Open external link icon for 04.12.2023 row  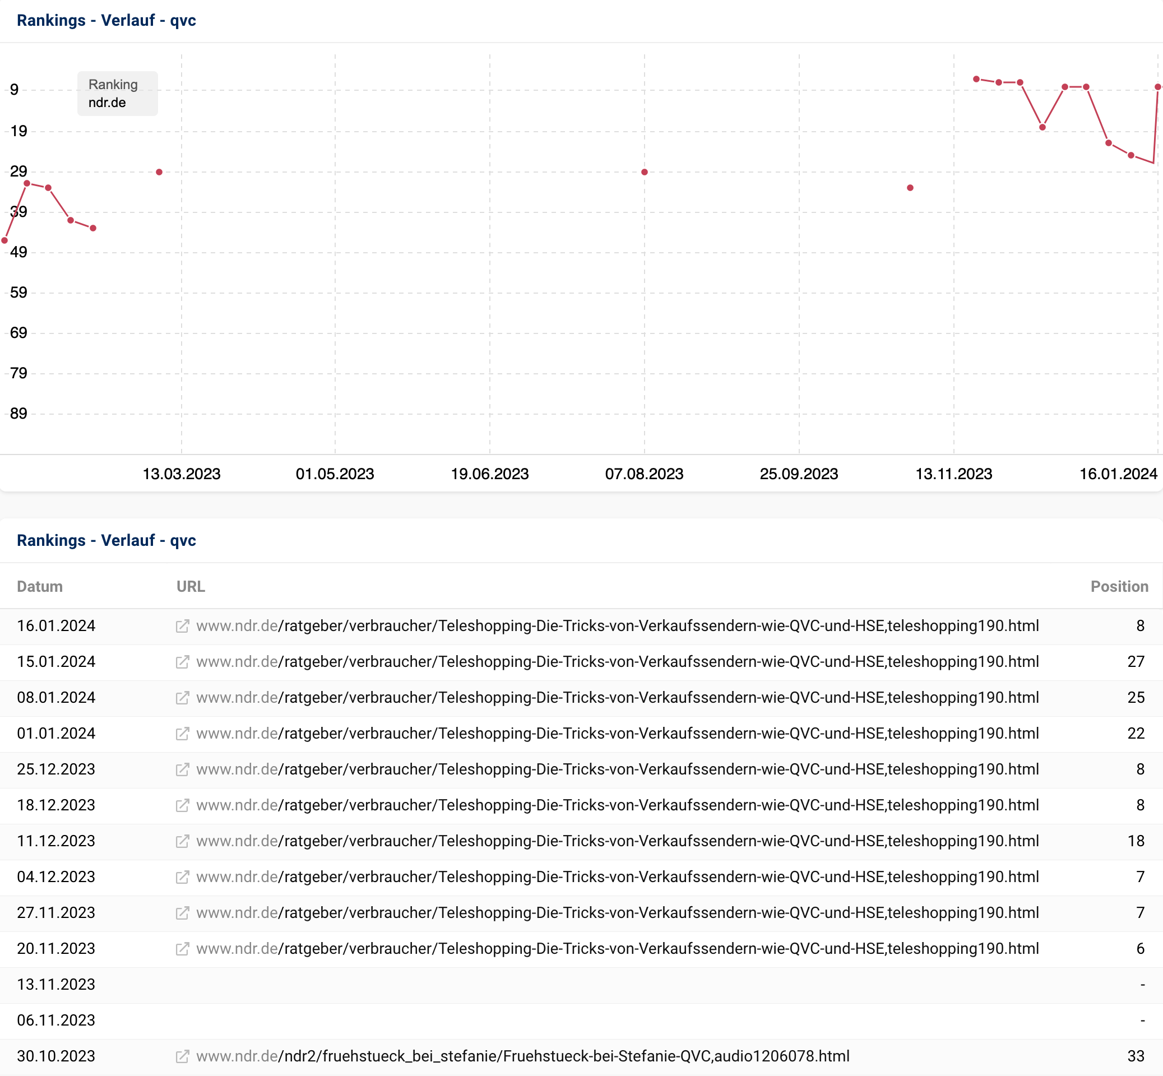click(x=182, y=877)
